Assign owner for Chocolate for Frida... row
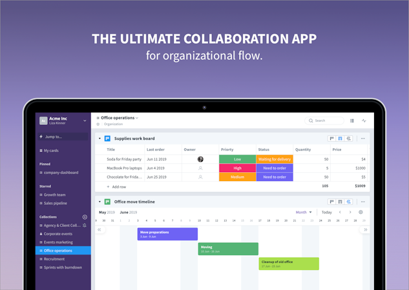 click(x=200, y=177)
